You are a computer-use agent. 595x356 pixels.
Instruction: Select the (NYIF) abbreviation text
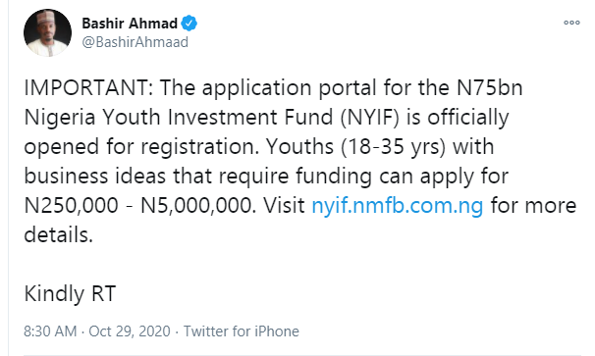(369, 117)
